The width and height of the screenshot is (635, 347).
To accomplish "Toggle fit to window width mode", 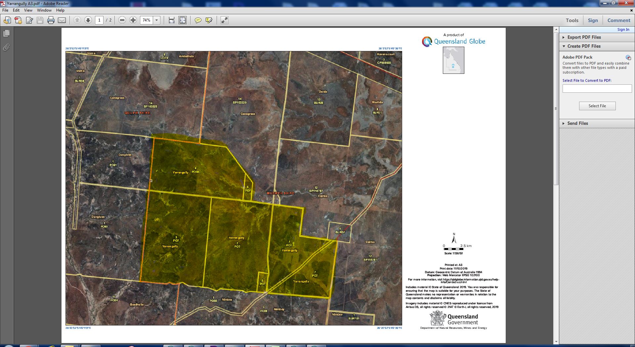I will (171, 20).
